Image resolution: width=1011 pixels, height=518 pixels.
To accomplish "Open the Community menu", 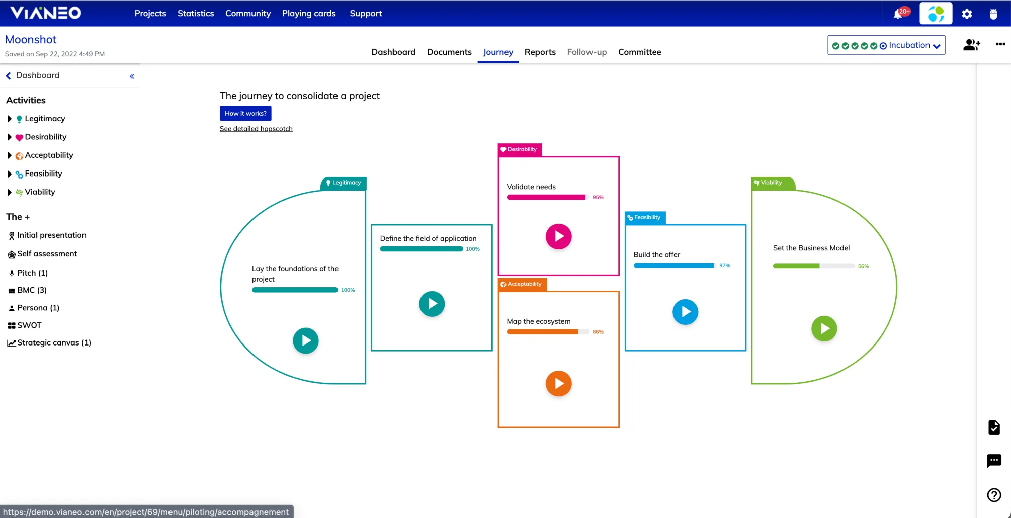I will click(x=248, y=13).
